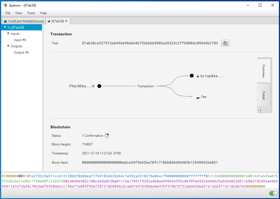Click the bc1q684a... output address label
Screen dimensions: 280x199
[x=212, y=76]
